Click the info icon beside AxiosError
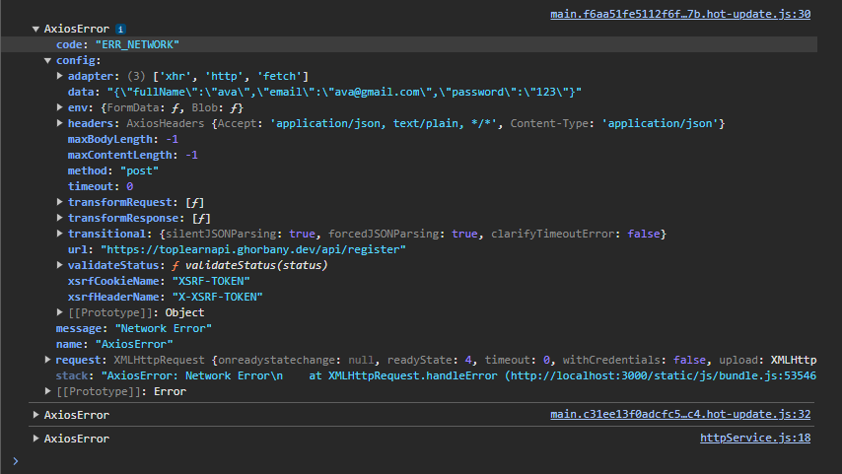The width and height of the screenshot is (842, 474). pyautogui.click(x=121, y=29)
